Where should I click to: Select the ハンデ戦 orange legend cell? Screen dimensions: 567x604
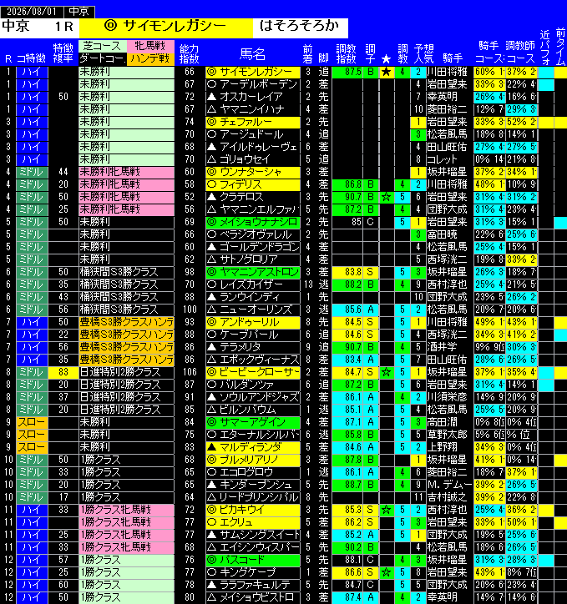pos(150,58)
